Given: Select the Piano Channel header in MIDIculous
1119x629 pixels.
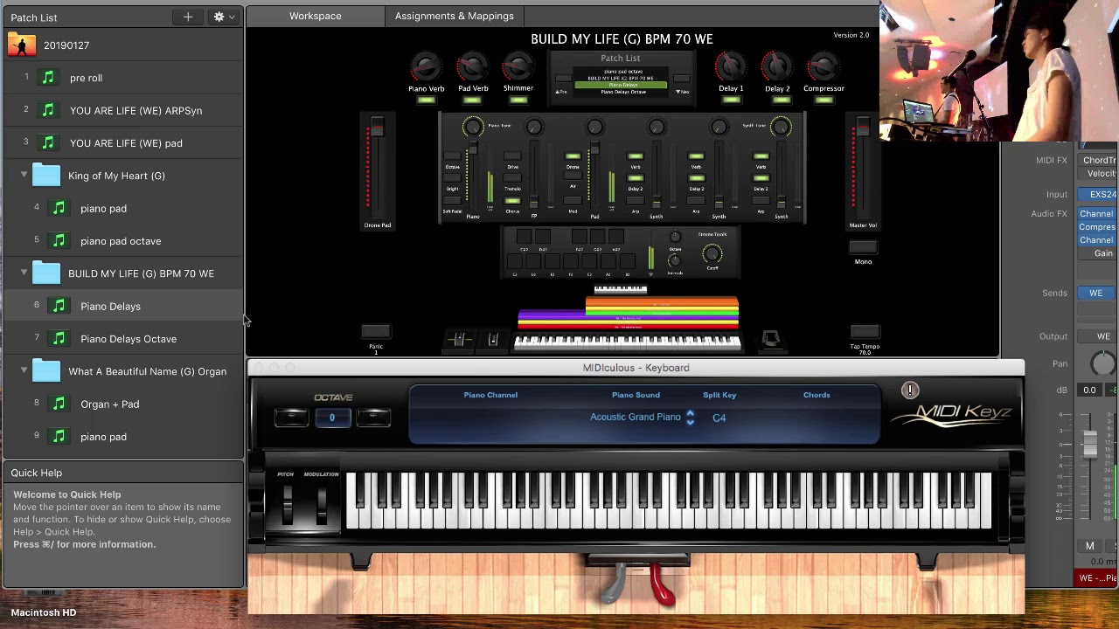Looking at the screenshot, I should pyautogui.click(x=490, y=395).
